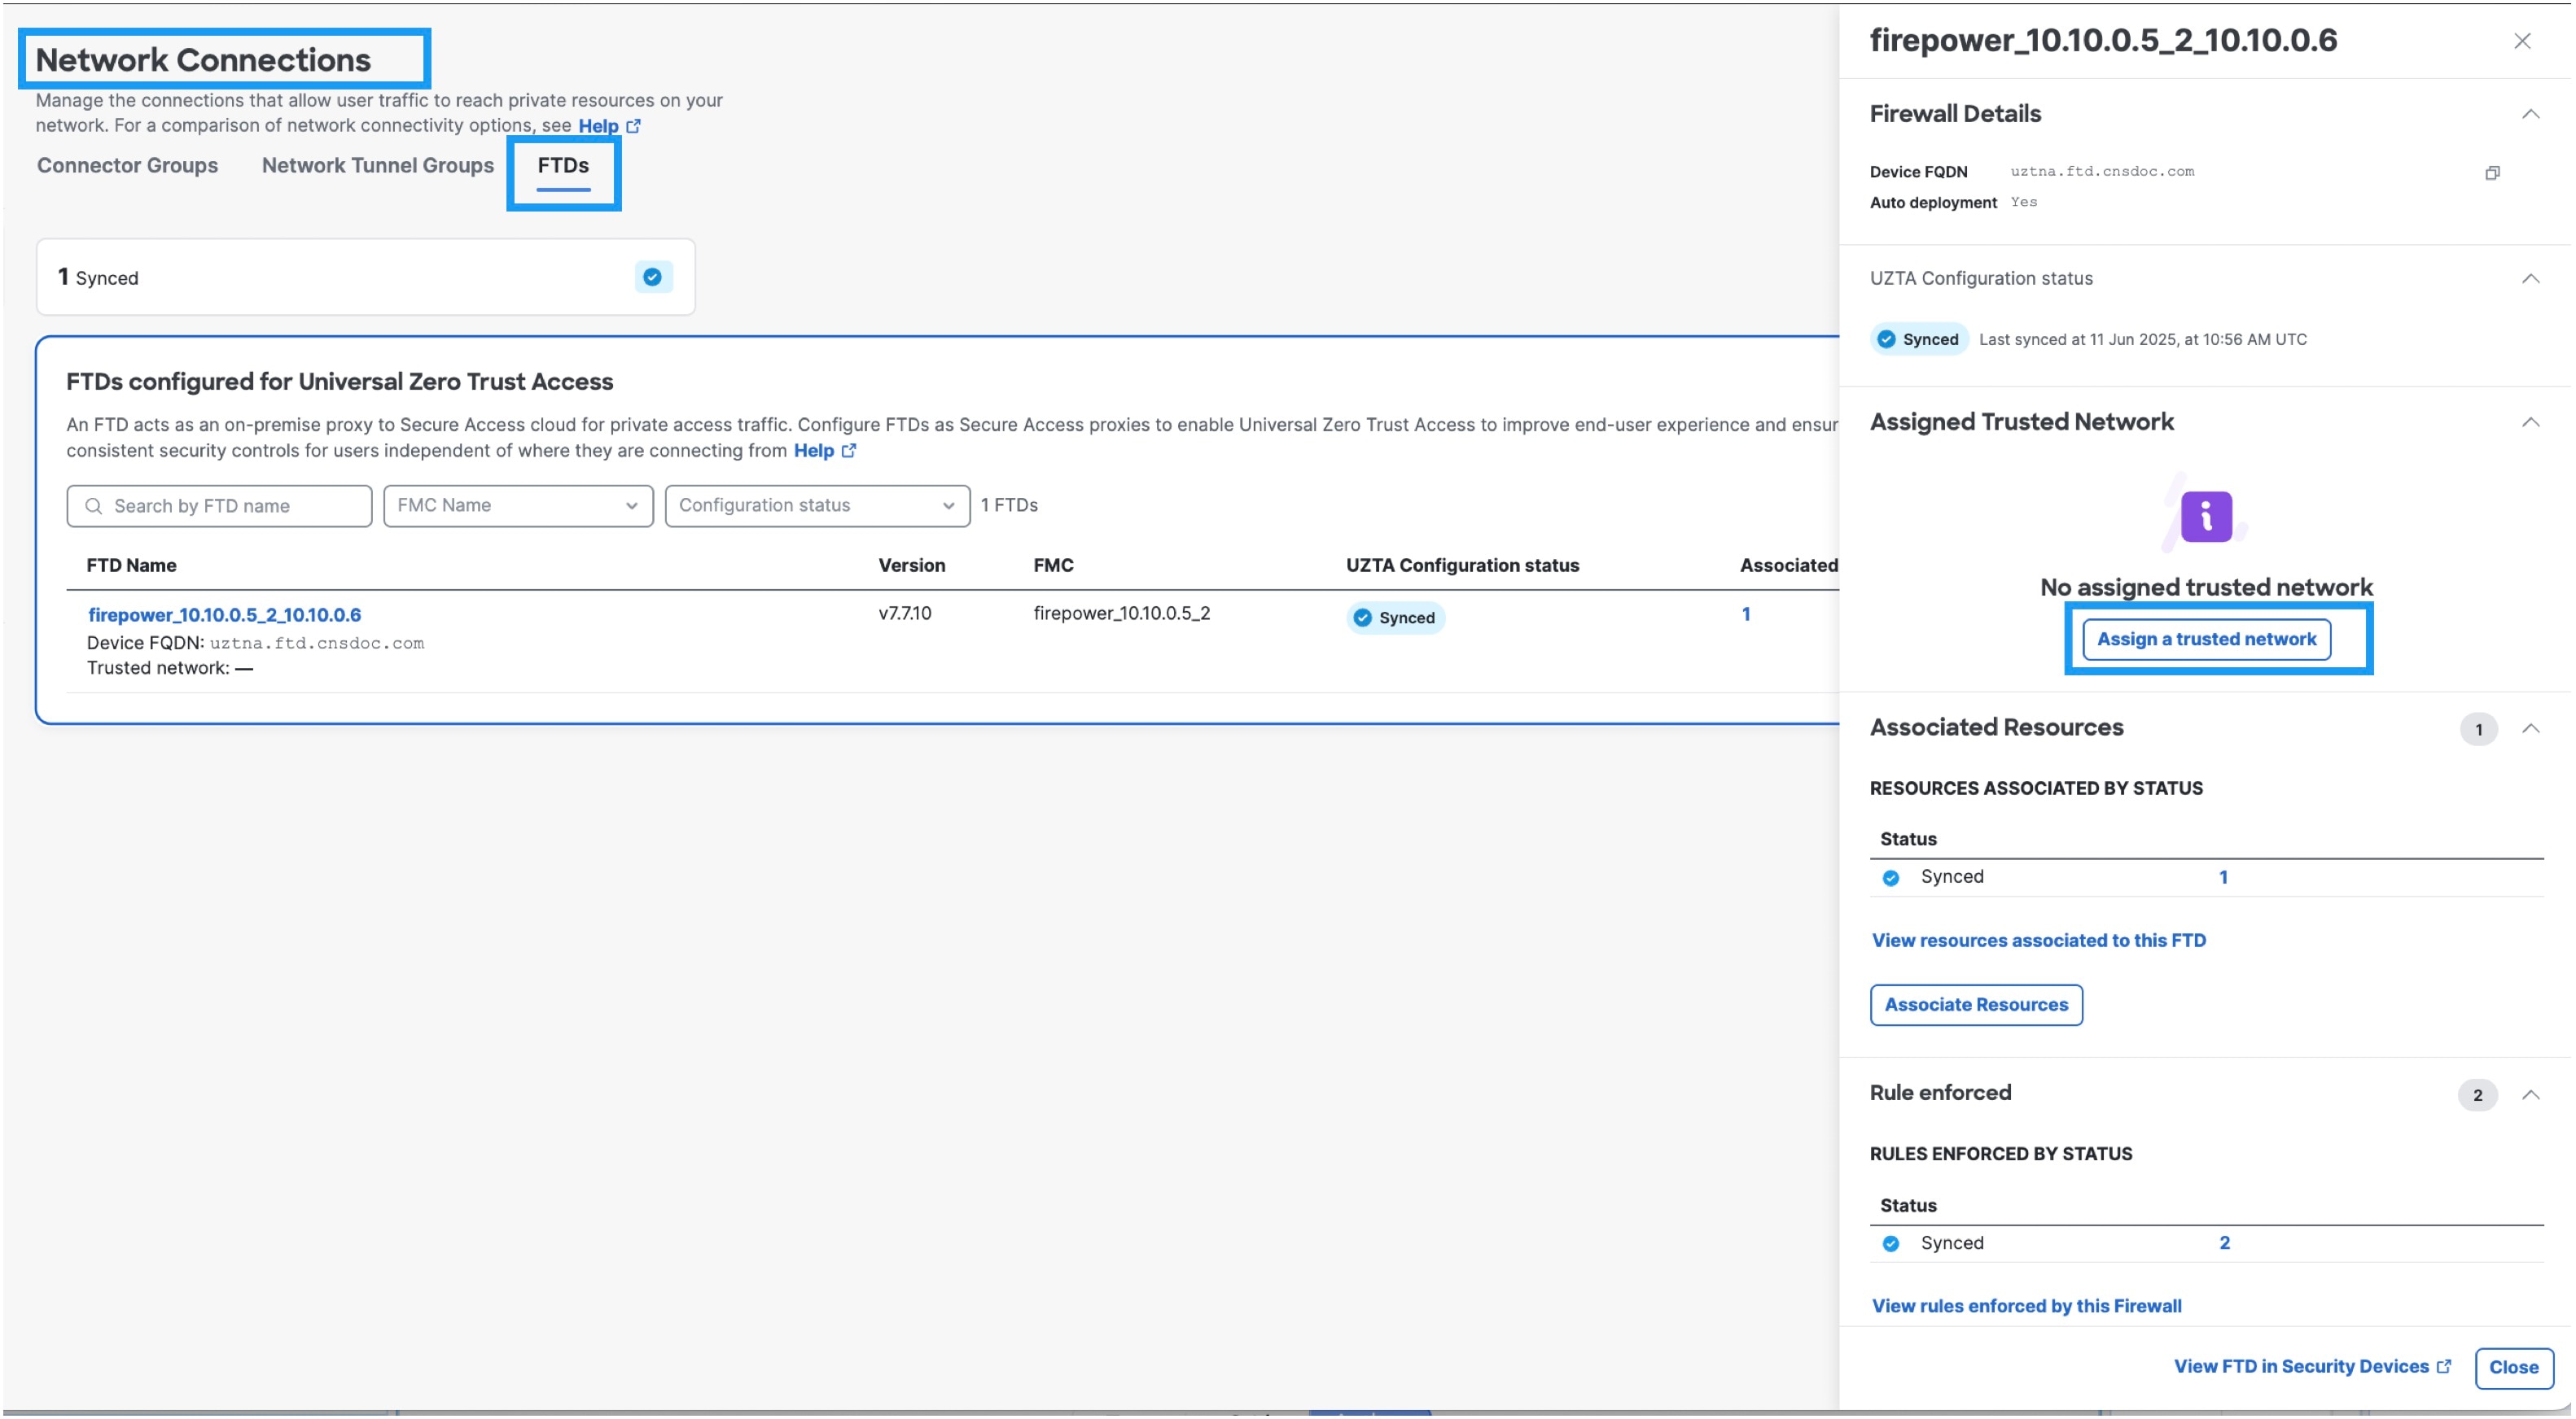This screenshot has width=2576, height=1419.
Task: Collapse the Firewall Details section
Action: 2530,114
